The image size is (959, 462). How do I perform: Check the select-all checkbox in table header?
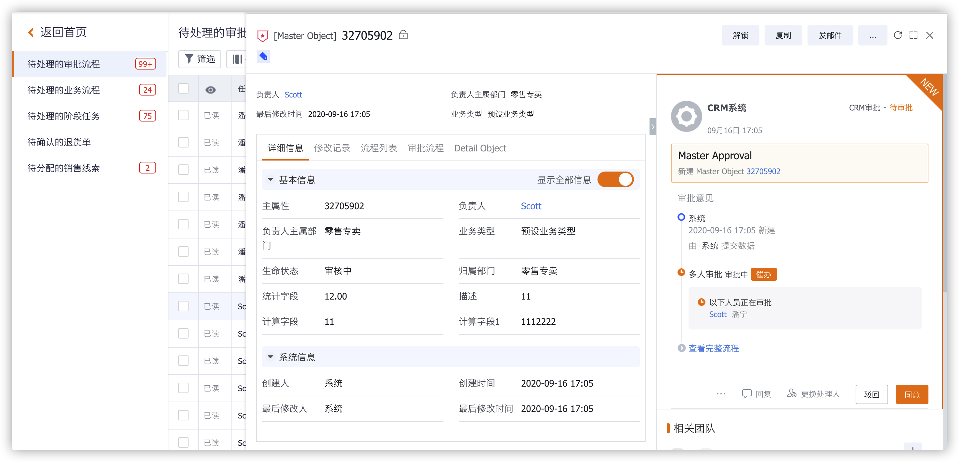pyautogui.click(x=183, y=89)
